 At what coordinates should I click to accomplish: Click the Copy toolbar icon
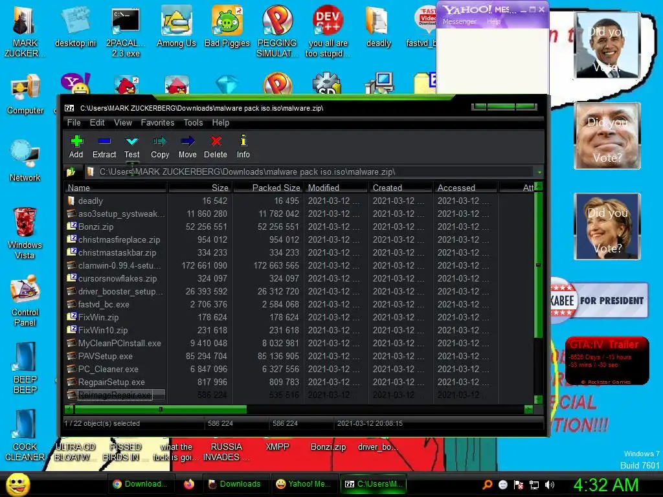160,146
